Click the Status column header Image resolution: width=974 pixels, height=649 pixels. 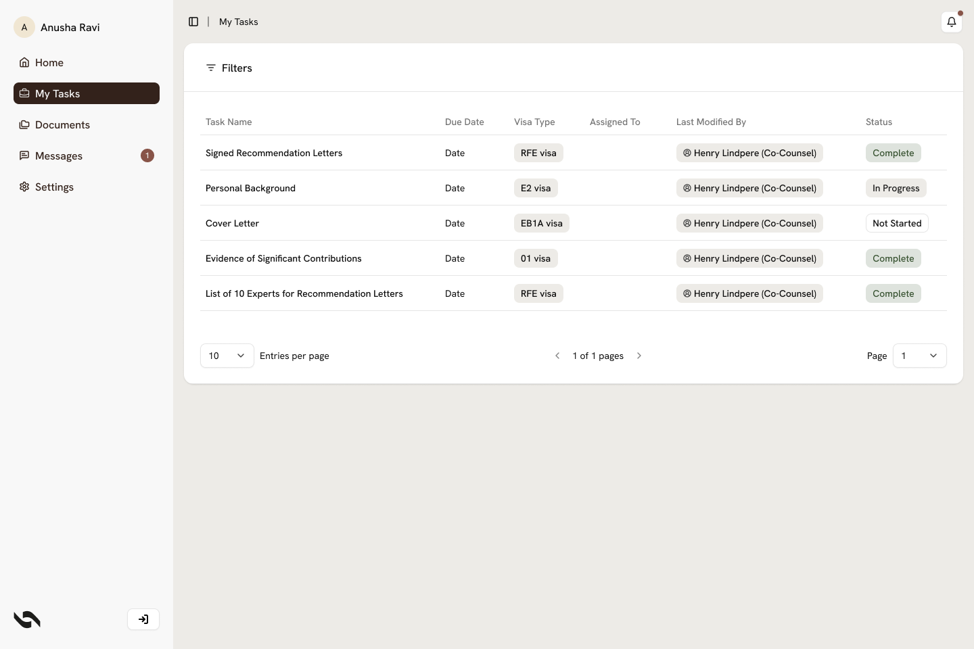[879, 122]
